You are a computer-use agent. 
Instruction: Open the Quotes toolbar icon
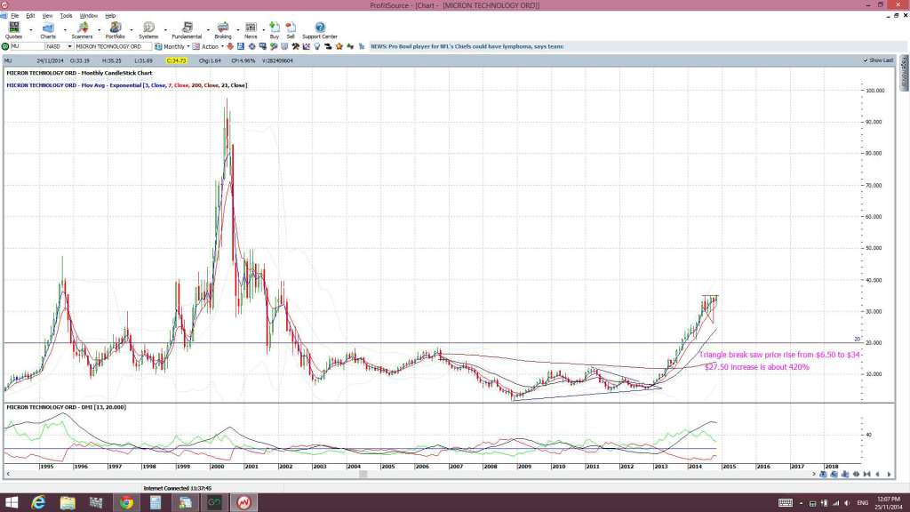(x=13, y=30)
